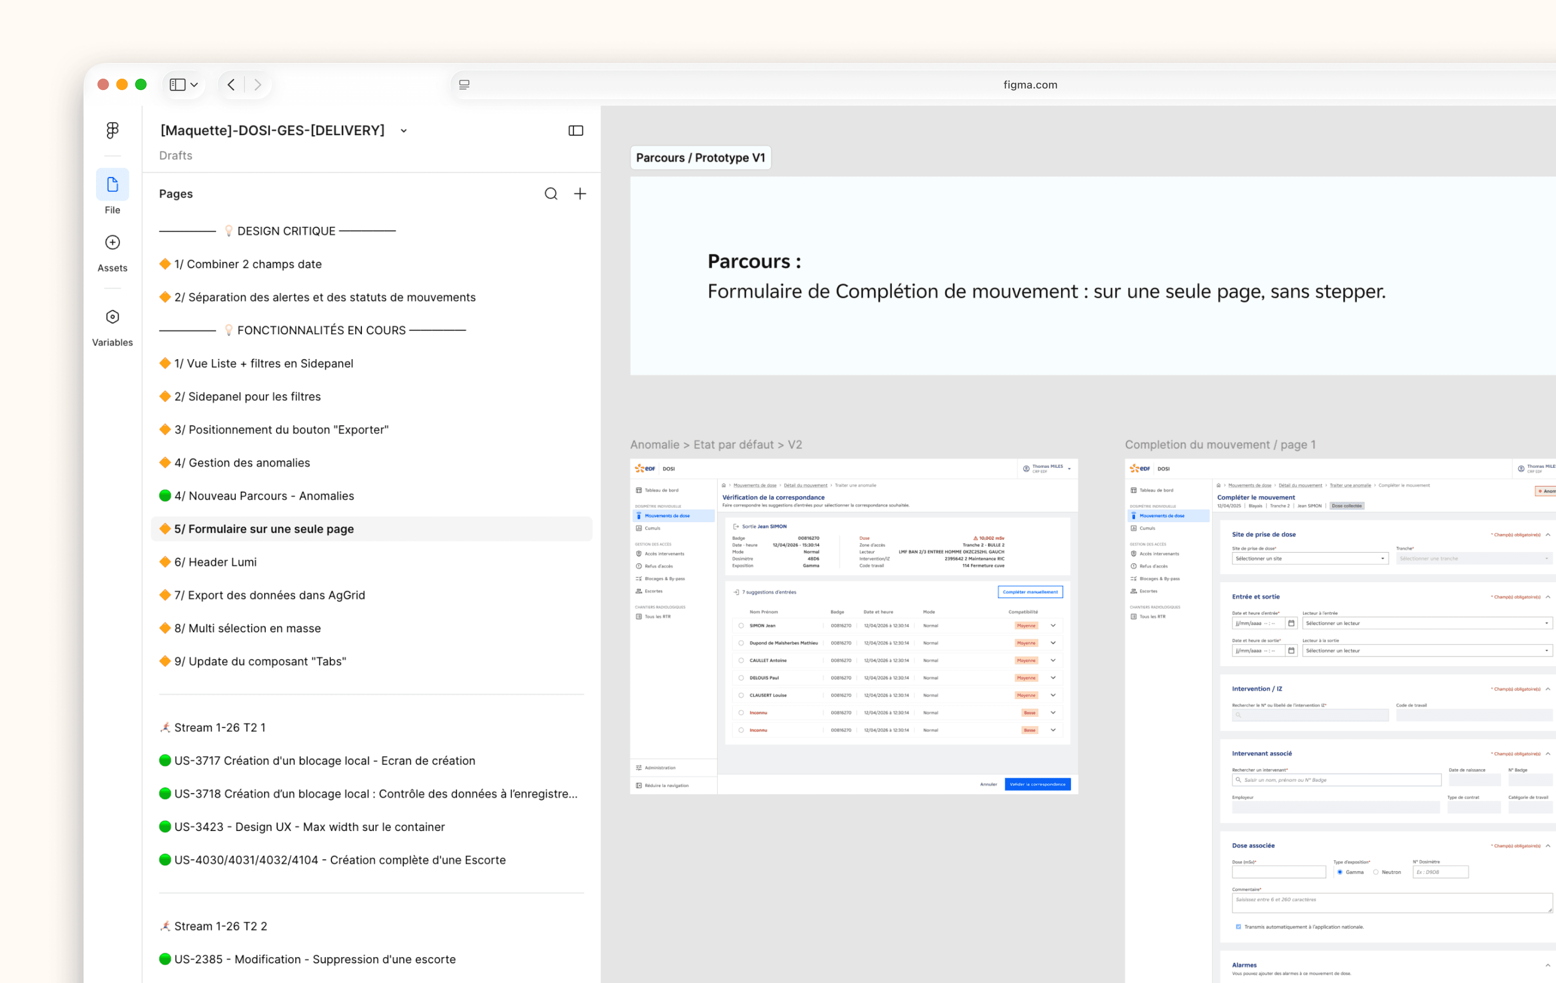
Task: Click the Valider la correspondance button
Action: coord(1038,785)
